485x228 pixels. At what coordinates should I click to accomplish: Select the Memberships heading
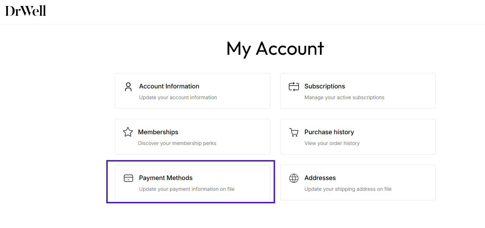(158, 132)
